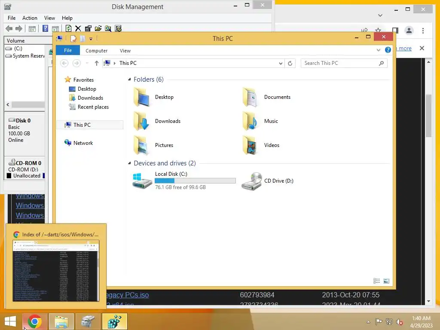Open File menu in Disk Management
The image size is (440, 330).
[12, 18]
